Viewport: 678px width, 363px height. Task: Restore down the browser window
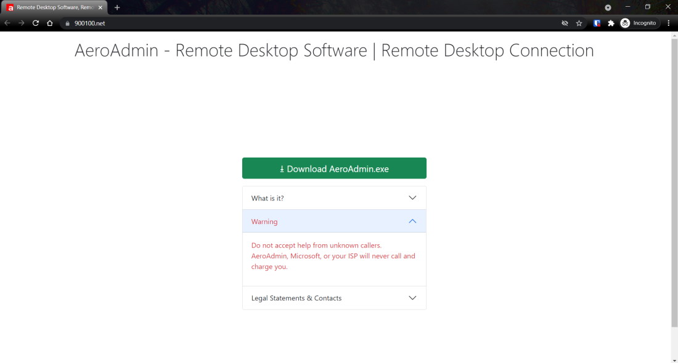click(x=648, y=7)
